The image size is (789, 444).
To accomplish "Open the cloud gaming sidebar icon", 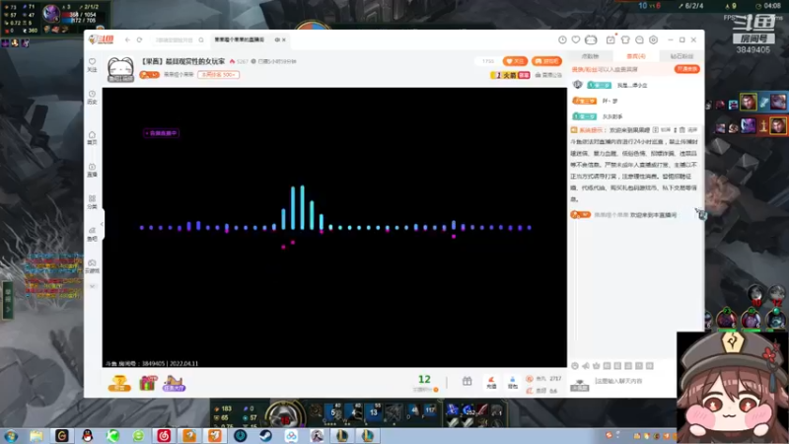I will pyautogui.click(x=92, y=266).
